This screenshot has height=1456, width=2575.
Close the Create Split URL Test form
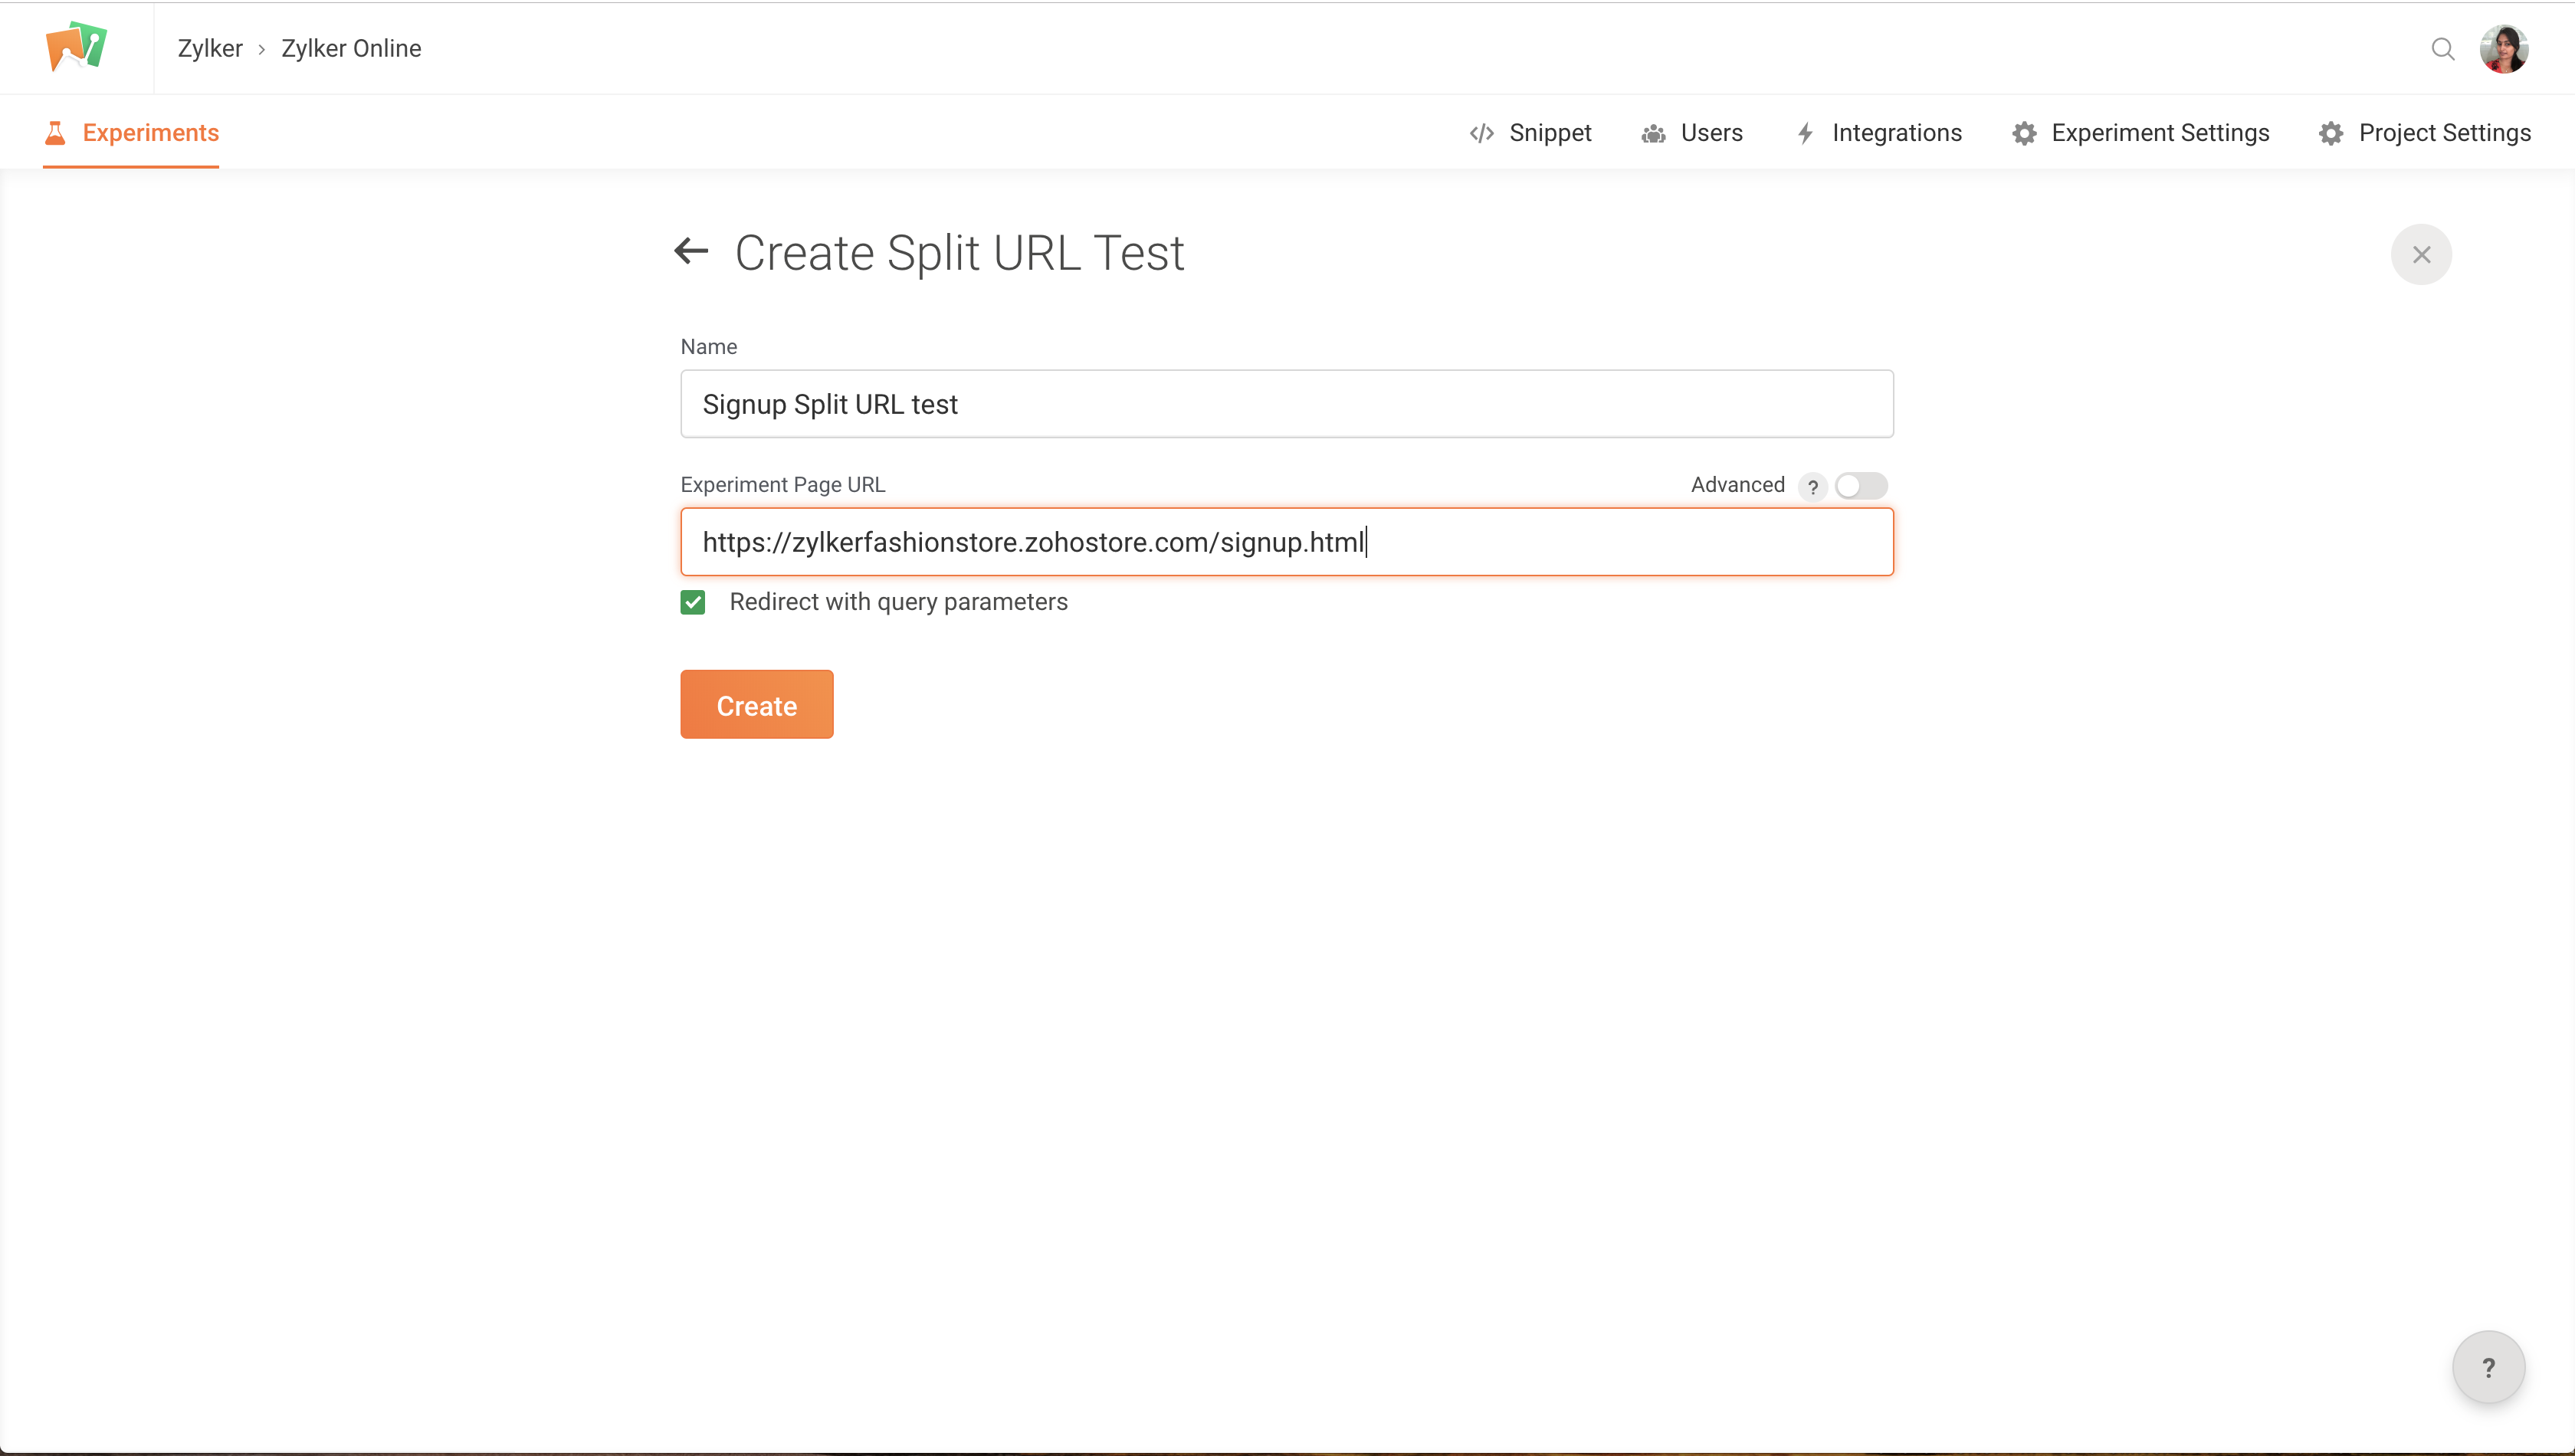2421,254
